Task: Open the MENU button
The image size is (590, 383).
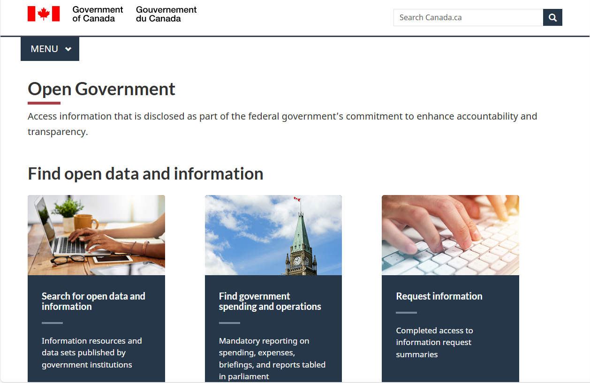Action: point(45,49)
